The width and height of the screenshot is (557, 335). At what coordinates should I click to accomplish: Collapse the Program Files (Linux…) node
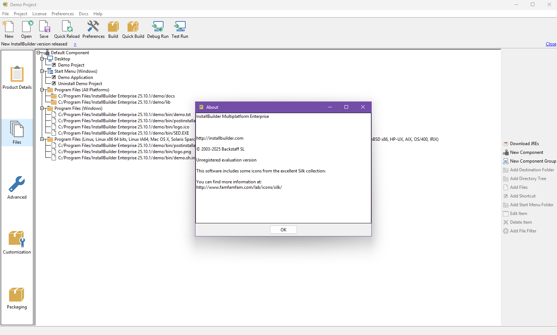click(42, 139)
